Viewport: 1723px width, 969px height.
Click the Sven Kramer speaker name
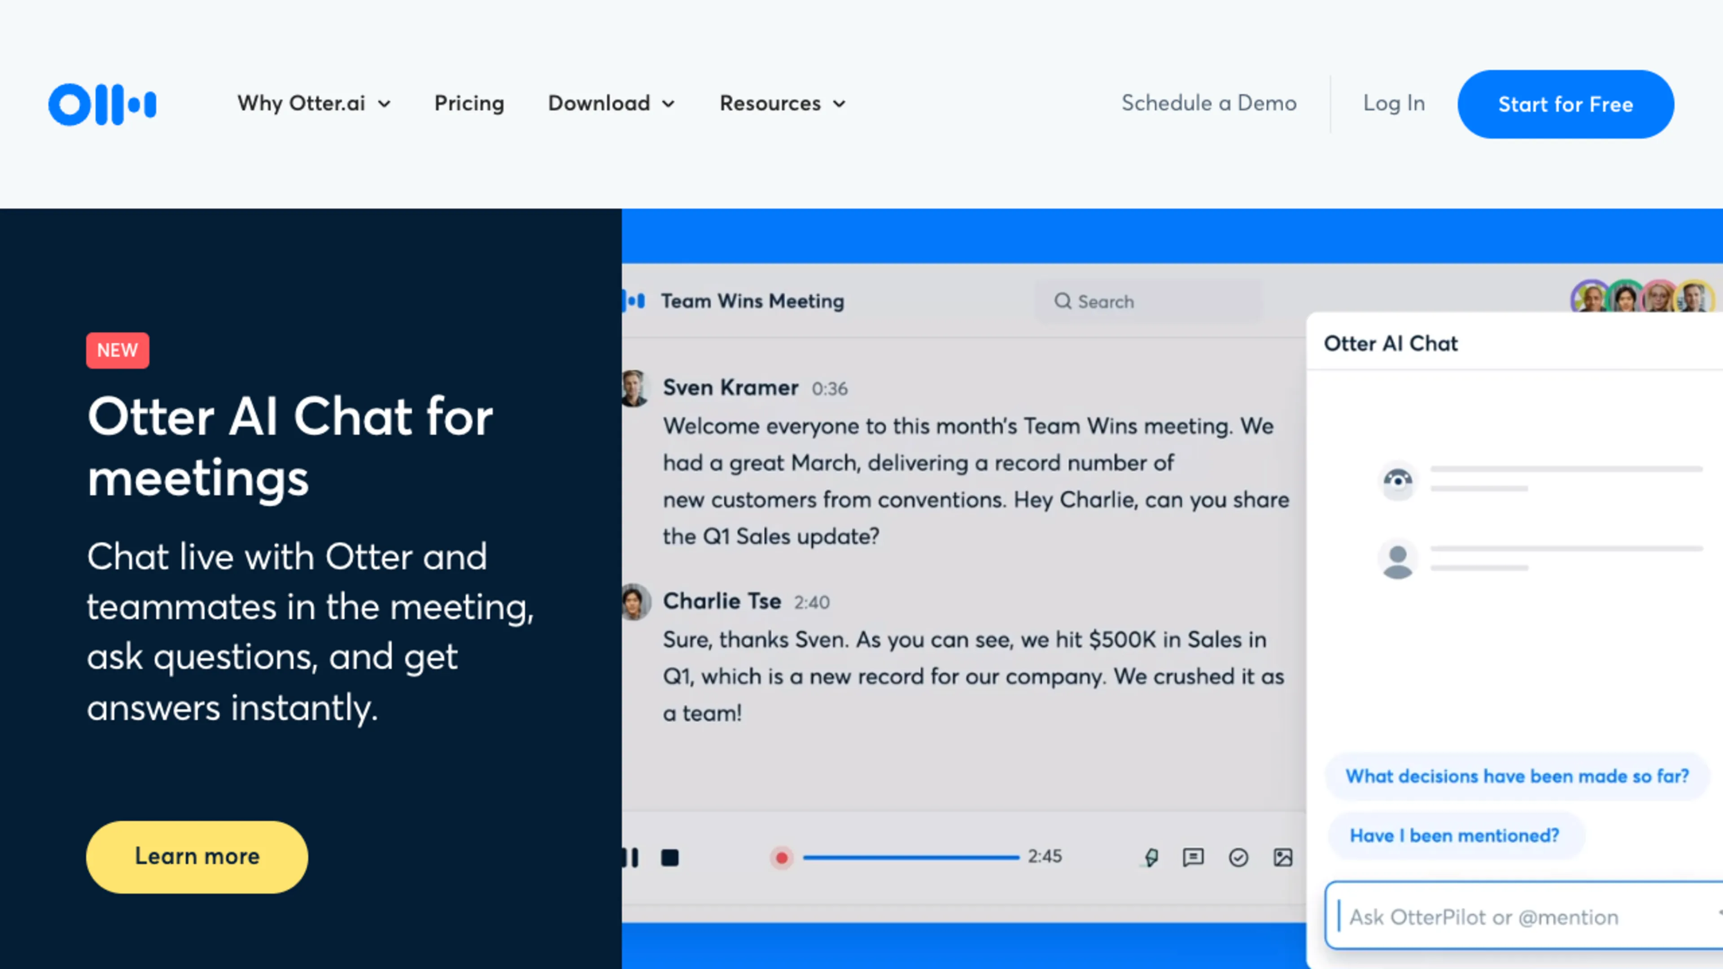730,388
